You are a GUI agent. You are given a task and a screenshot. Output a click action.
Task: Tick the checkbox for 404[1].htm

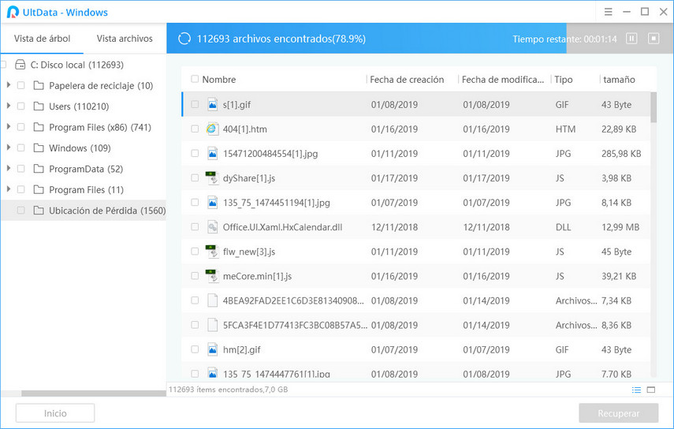click(195, 129)
